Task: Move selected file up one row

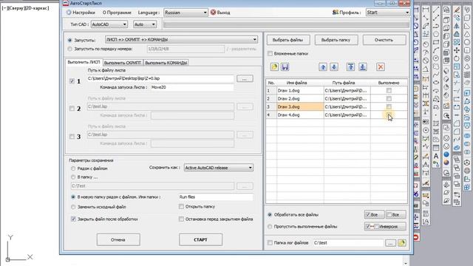Action: pyautogui.click(x=323, y=66)
